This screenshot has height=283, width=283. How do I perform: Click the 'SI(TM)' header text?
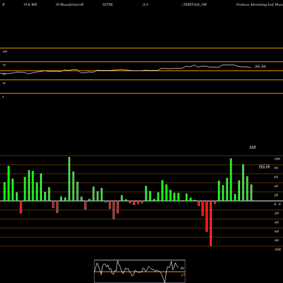(108, 5)
